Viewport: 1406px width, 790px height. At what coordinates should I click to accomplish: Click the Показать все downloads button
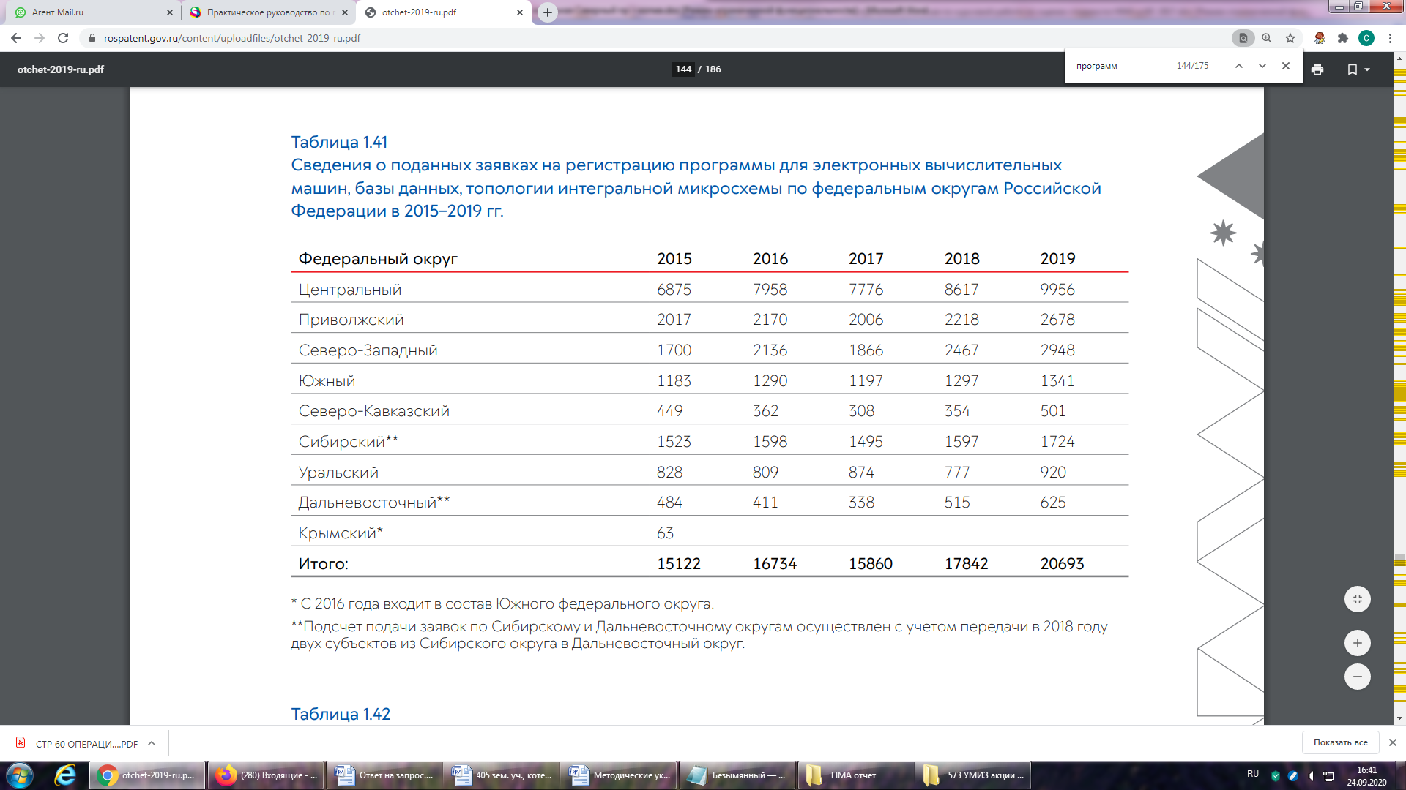tap(1339, 742)
